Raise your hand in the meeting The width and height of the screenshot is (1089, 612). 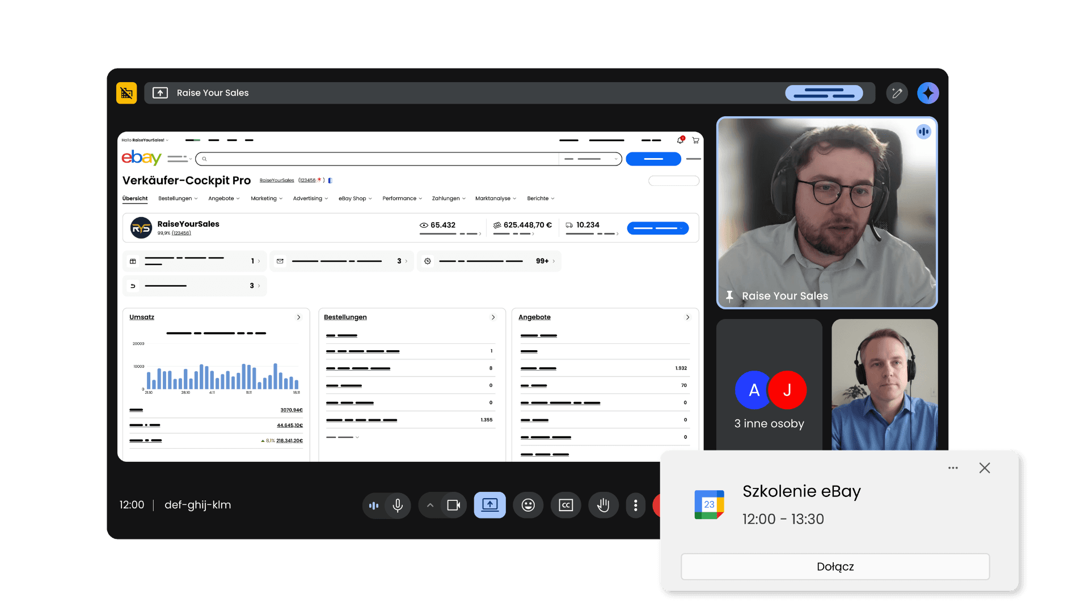click(603, 505)
